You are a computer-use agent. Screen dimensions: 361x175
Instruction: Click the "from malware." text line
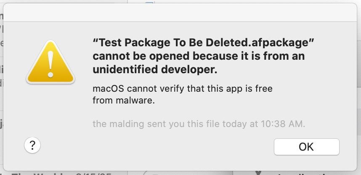coord(124,101)
